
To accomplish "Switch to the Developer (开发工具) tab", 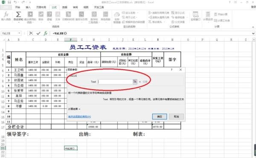I will pos(99,7).
